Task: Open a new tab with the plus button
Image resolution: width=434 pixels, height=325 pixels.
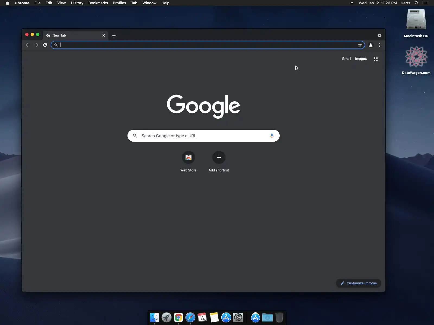Action: [x=114, y=35]
